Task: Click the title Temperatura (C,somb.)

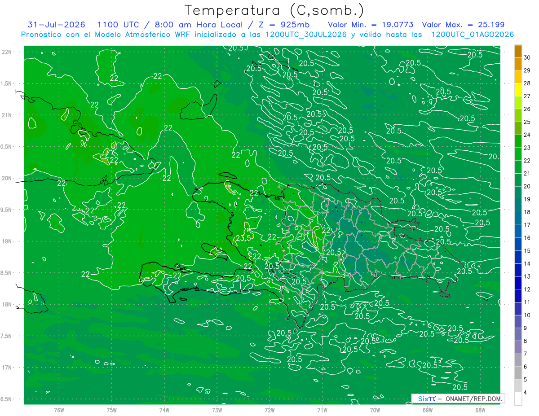Action: click(x=274, y=10)
